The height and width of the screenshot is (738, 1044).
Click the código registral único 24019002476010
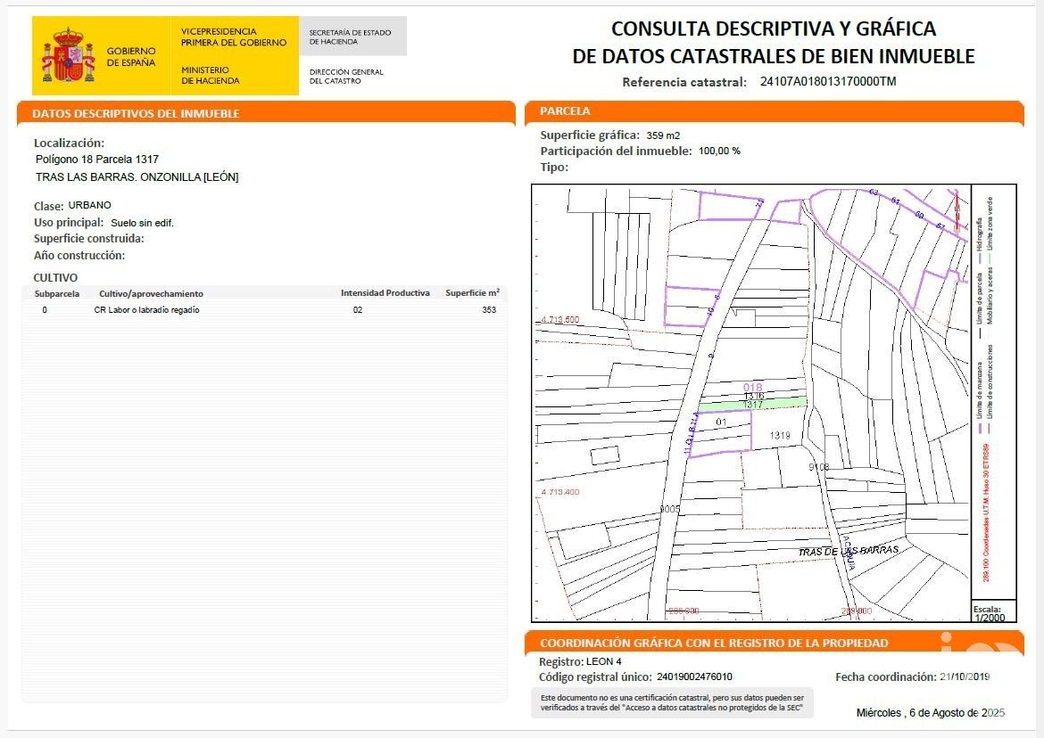[x=694, y=676]
